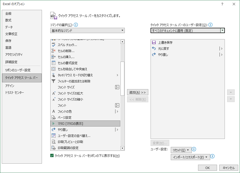This screenshot has width=240, height=173.
Task: Expand the やり直し split arrow in command list
Action: click(117, 130)
